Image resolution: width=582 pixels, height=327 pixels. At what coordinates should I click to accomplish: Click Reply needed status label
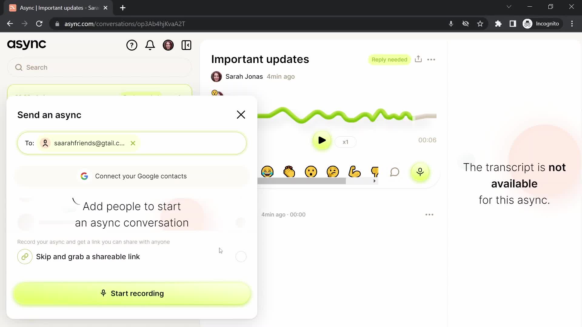point(390,59)
